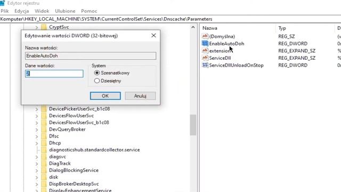Expand the DevicesFlowUserSvc tree node
This screenshot has width=341, height=192.
click(x=37, y=116)
